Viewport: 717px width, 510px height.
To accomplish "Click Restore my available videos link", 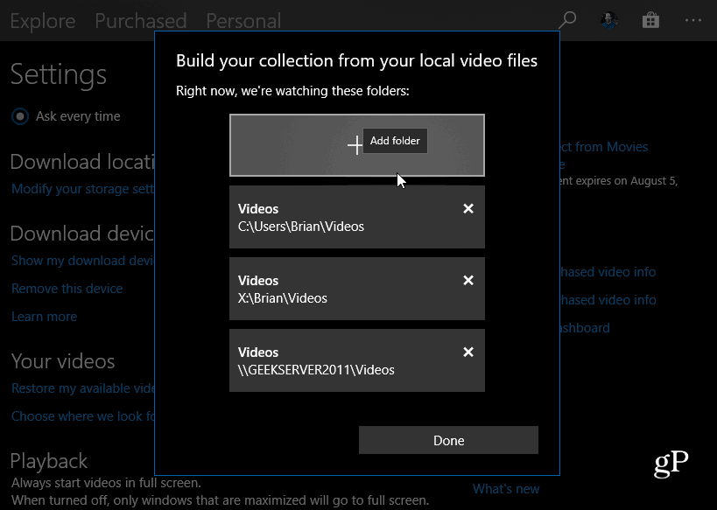I will click(82, 388).
